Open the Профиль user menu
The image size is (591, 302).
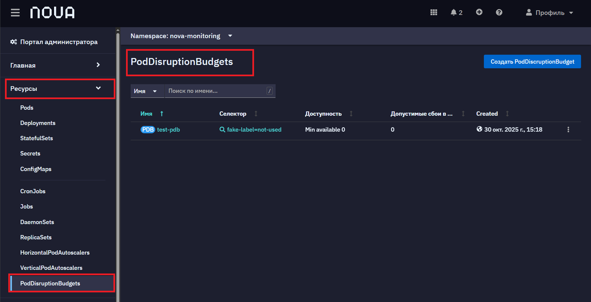[550, 13]
